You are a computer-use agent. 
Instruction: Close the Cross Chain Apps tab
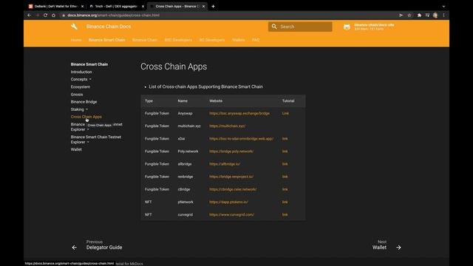[204, 7]
